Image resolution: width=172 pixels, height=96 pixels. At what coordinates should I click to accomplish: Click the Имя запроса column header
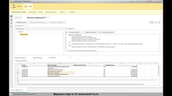tap(39, 29)
